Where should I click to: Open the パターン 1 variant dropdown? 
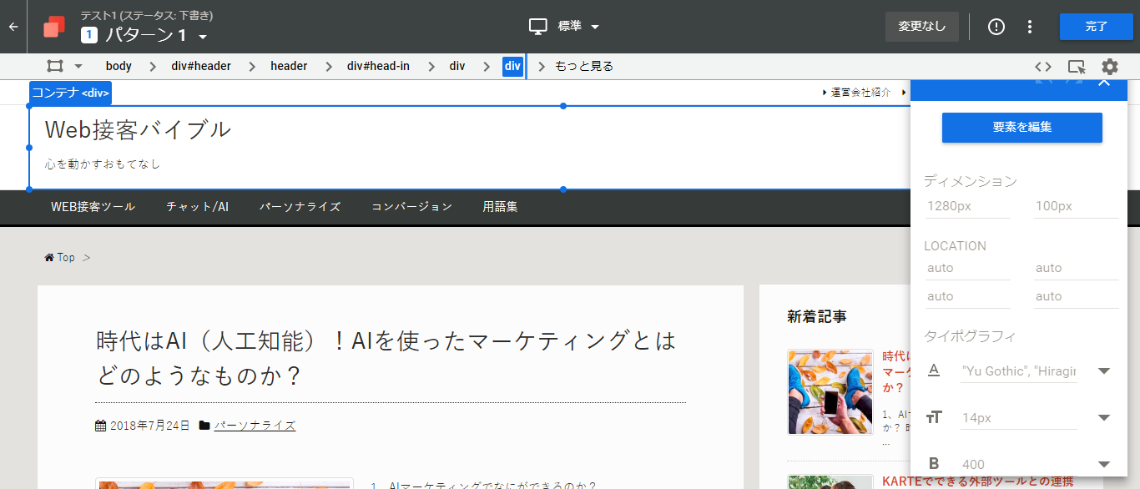click(203, 37)
